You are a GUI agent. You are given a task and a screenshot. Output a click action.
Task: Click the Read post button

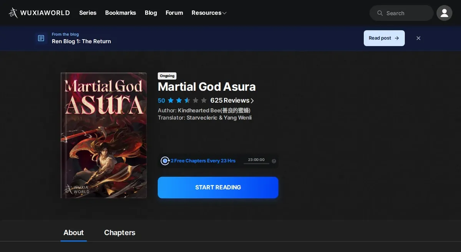[384, 38]
